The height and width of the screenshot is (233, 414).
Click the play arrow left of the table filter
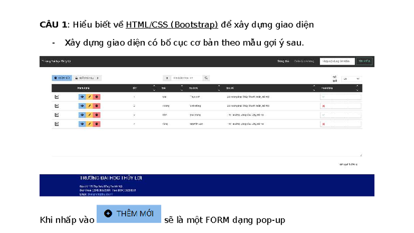point(167,78)
